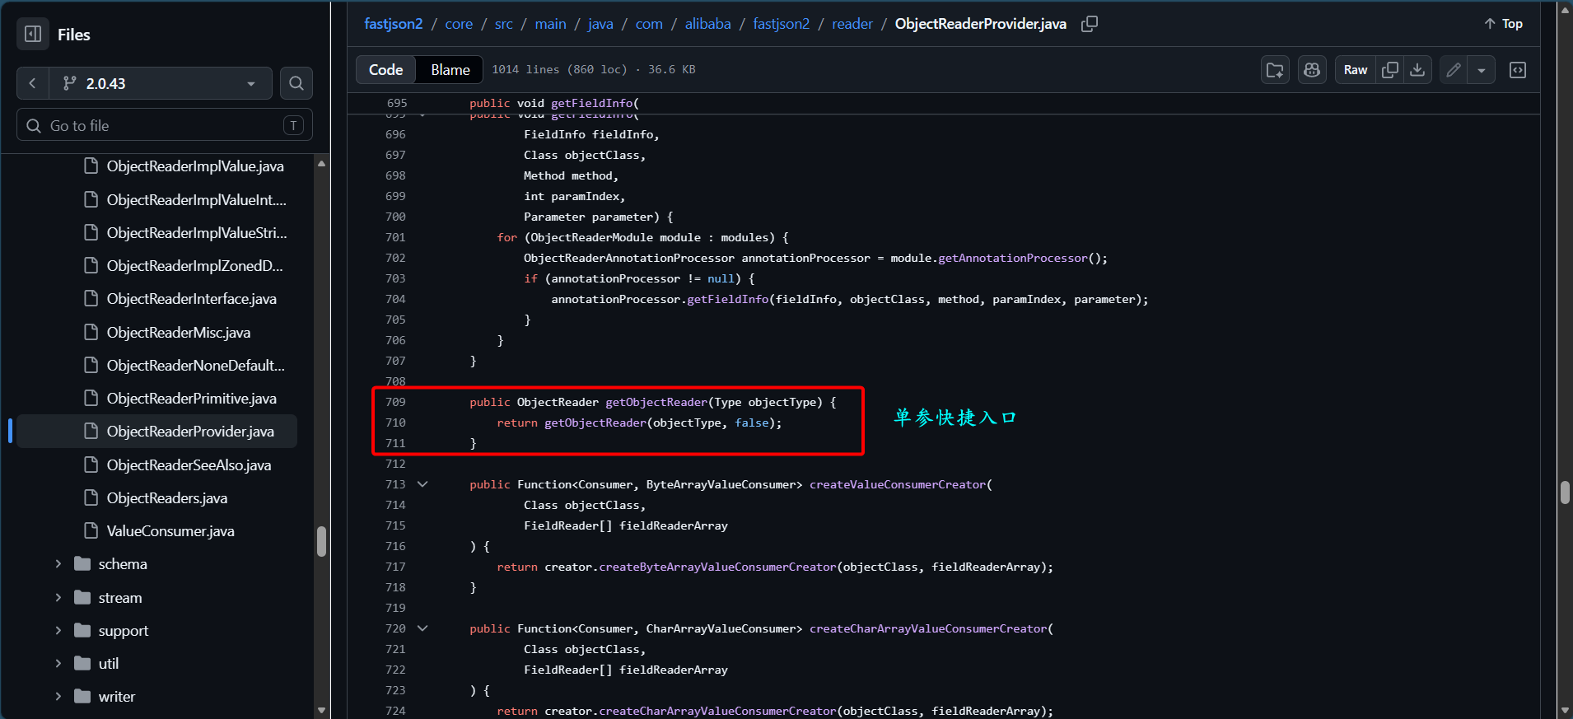Click createValueConsumerCreator method name
Screen dimensions: 1573x719
click(898, 484)
